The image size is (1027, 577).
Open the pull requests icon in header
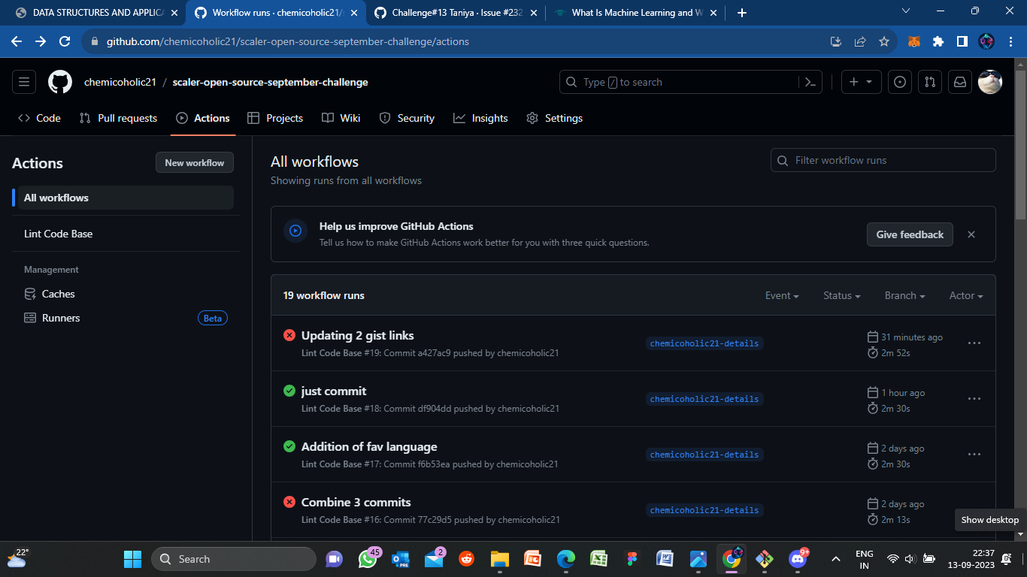tap(930, 82)
